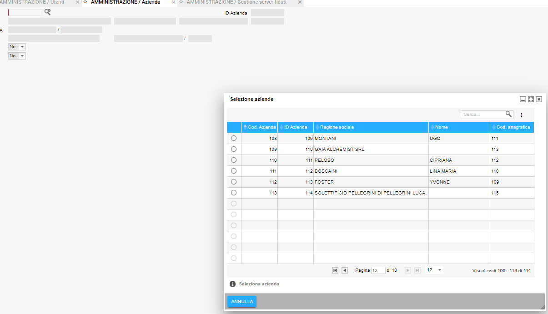
Task: Maximize the Selezione aziende dialog
Action: (531, 99)
